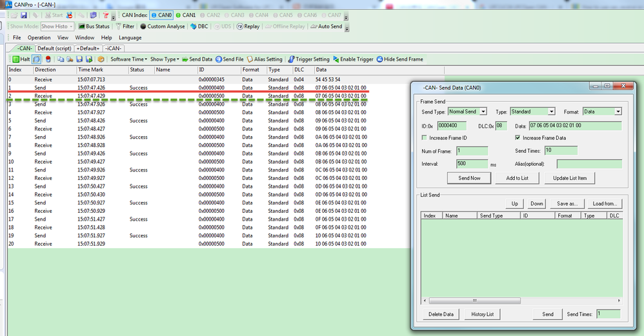Expand CAN Index toolbar overflow arrow
This screenshot has height=336, width=644.
click(x=347, y=16)
